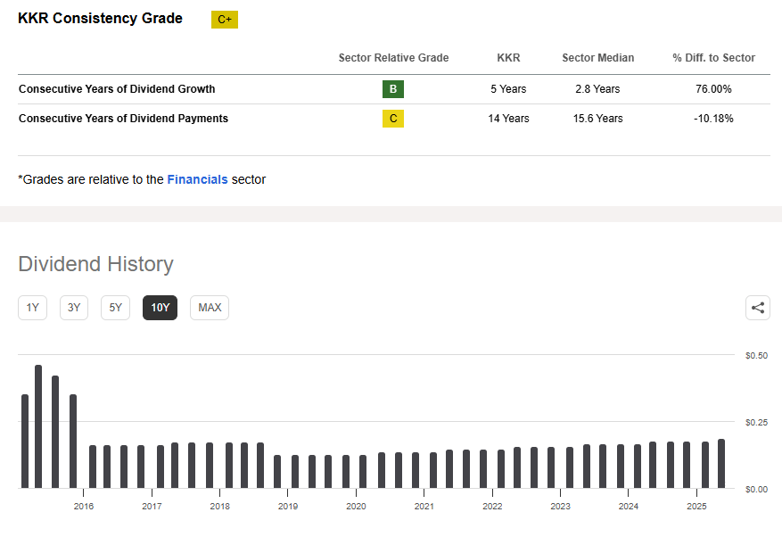Click the yellow C grade badge
Image resolution: width=782 pixels, height=537 pixels.
[x=393, y=119]
